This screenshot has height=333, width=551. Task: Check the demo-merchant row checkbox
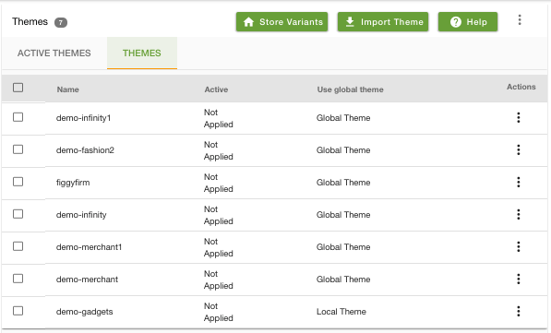tap(18, 279)
